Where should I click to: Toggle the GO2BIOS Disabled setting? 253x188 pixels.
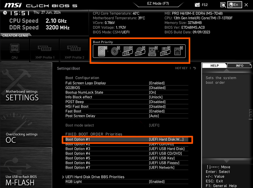[x=157, y=88]
